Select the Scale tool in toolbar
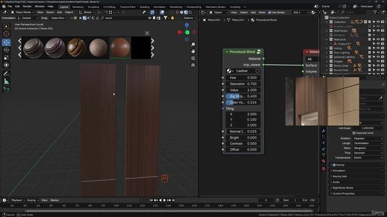Screen dimensions: 387x217 (7, 58)
